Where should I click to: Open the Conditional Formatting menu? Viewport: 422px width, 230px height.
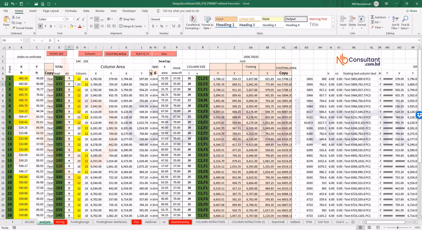tap(193, 23)
